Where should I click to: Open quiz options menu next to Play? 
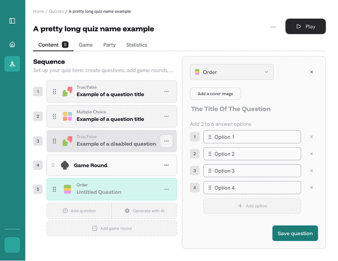[x=273, y=27]
